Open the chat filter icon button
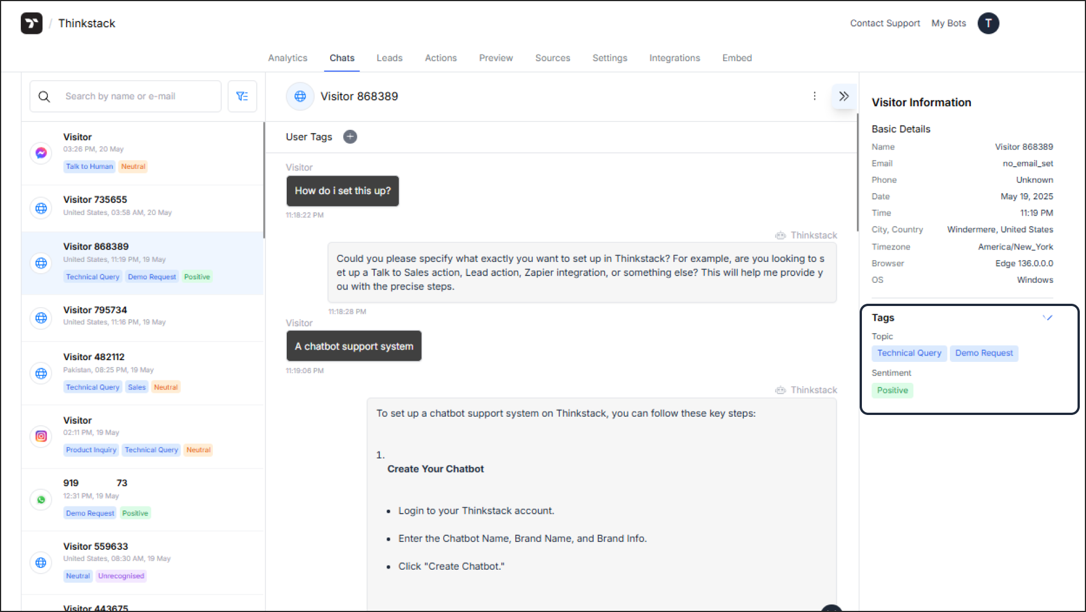 (242, 97)
